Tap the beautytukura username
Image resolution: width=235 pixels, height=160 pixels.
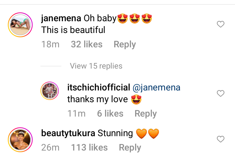(x=68, y=133)
